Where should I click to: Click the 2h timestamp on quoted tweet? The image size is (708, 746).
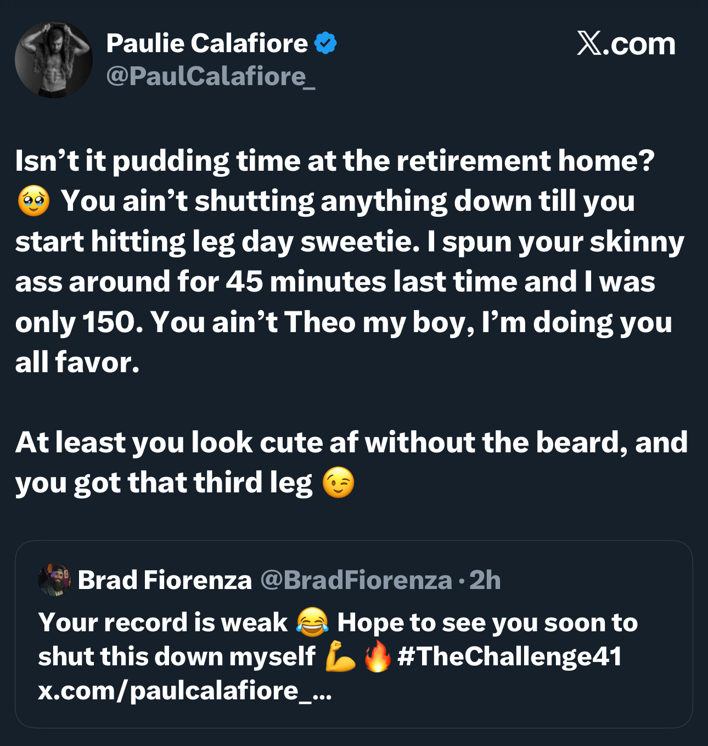pos(485,580)
